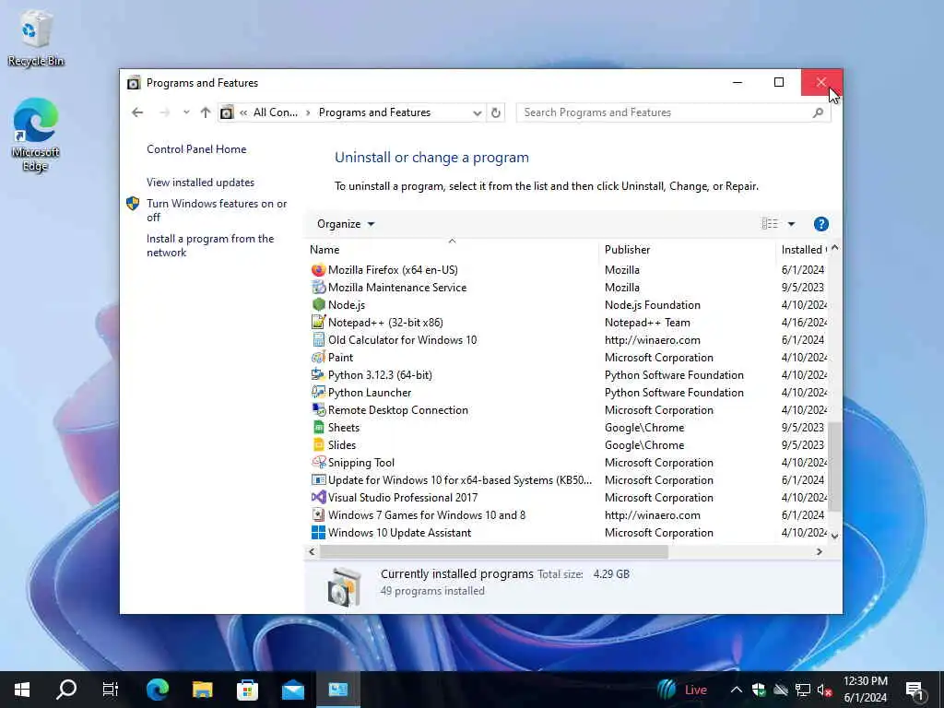Open Windows Security tray shield icon
The image size is (944, 708).
pos(759,690)
